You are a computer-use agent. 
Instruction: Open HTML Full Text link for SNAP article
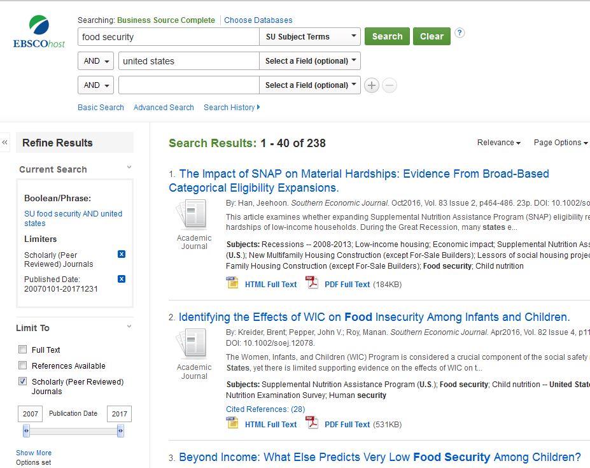[x=271, y=285]
